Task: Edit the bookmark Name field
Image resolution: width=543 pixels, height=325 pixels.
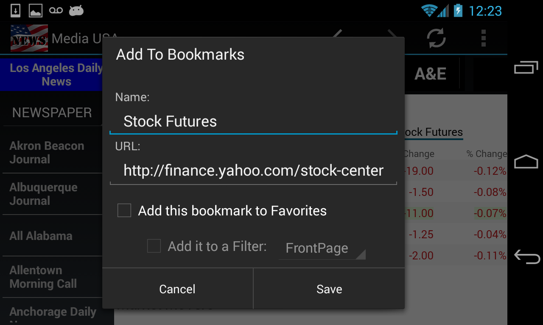Action: [x=253, y=122]
